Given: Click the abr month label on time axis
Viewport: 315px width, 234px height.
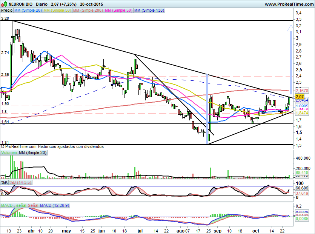Looking at the screenshot, I should [x=32, y=231].
